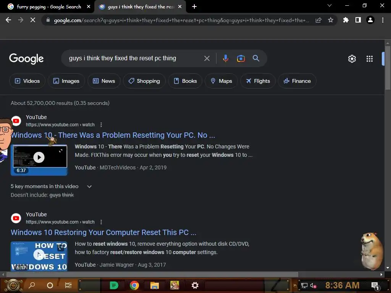Clear the Google search box text
The width and height of the screenshot is (391, 293).
tap(207, 58)
